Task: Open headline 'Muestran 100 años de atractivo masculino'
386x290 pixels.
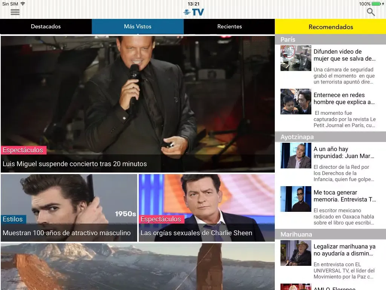Action: click(67, 233)
